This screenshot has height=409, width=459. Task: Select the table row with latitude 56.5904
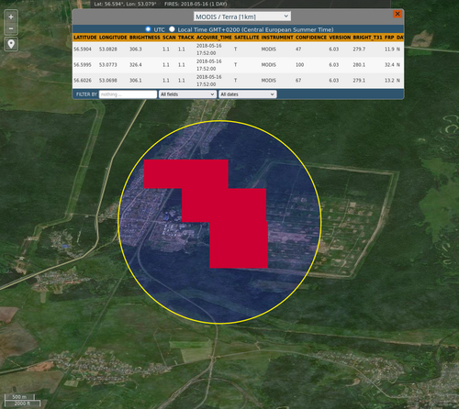pyautogui.click(x=238, y=50)
